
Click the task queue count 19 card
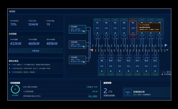pyautogui.click(x=54, y=23)
